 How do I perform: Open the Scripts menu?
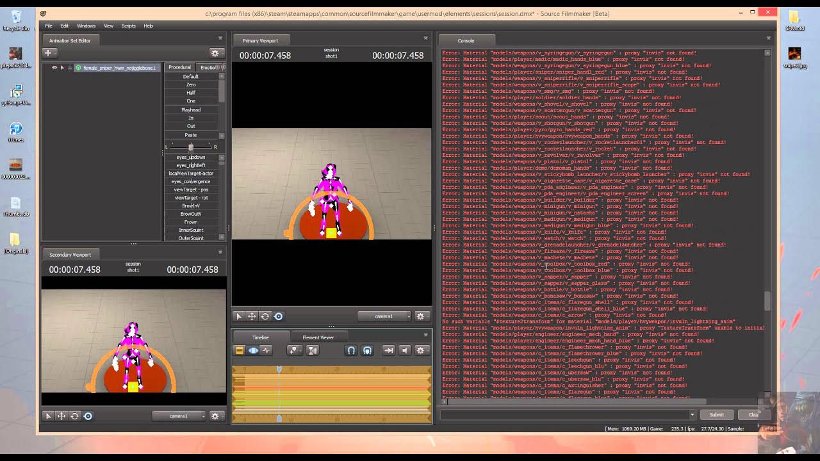coord(129,26)
